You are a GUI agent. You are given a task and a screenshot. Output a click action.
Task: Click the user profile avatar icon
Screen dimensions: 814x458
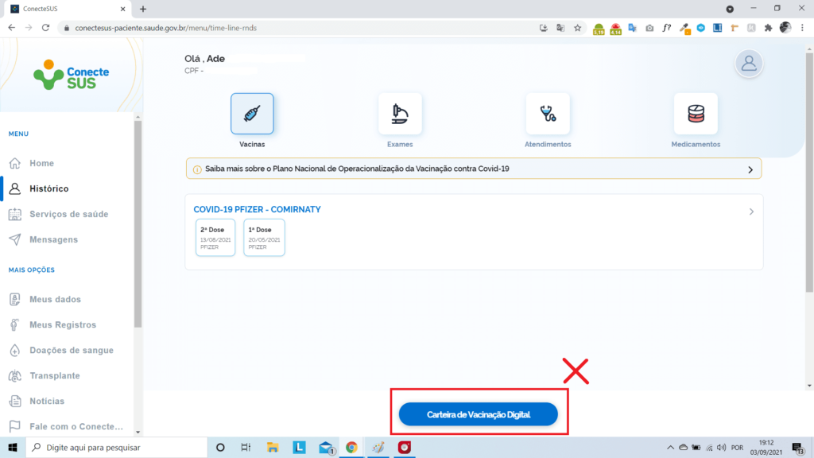tap(749, 64)
